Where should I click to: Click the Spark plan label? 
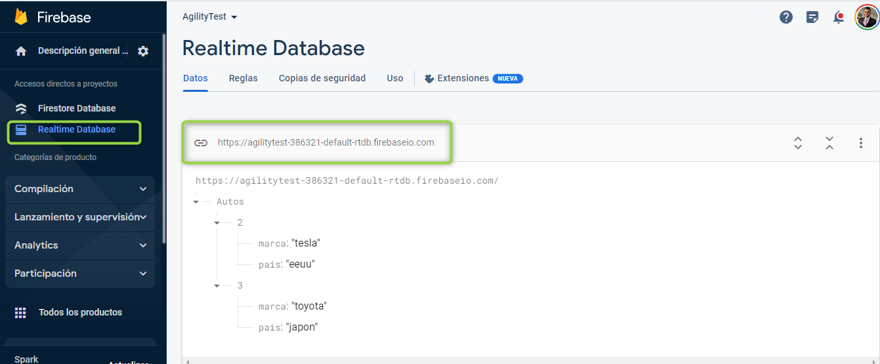coord(26,359)
